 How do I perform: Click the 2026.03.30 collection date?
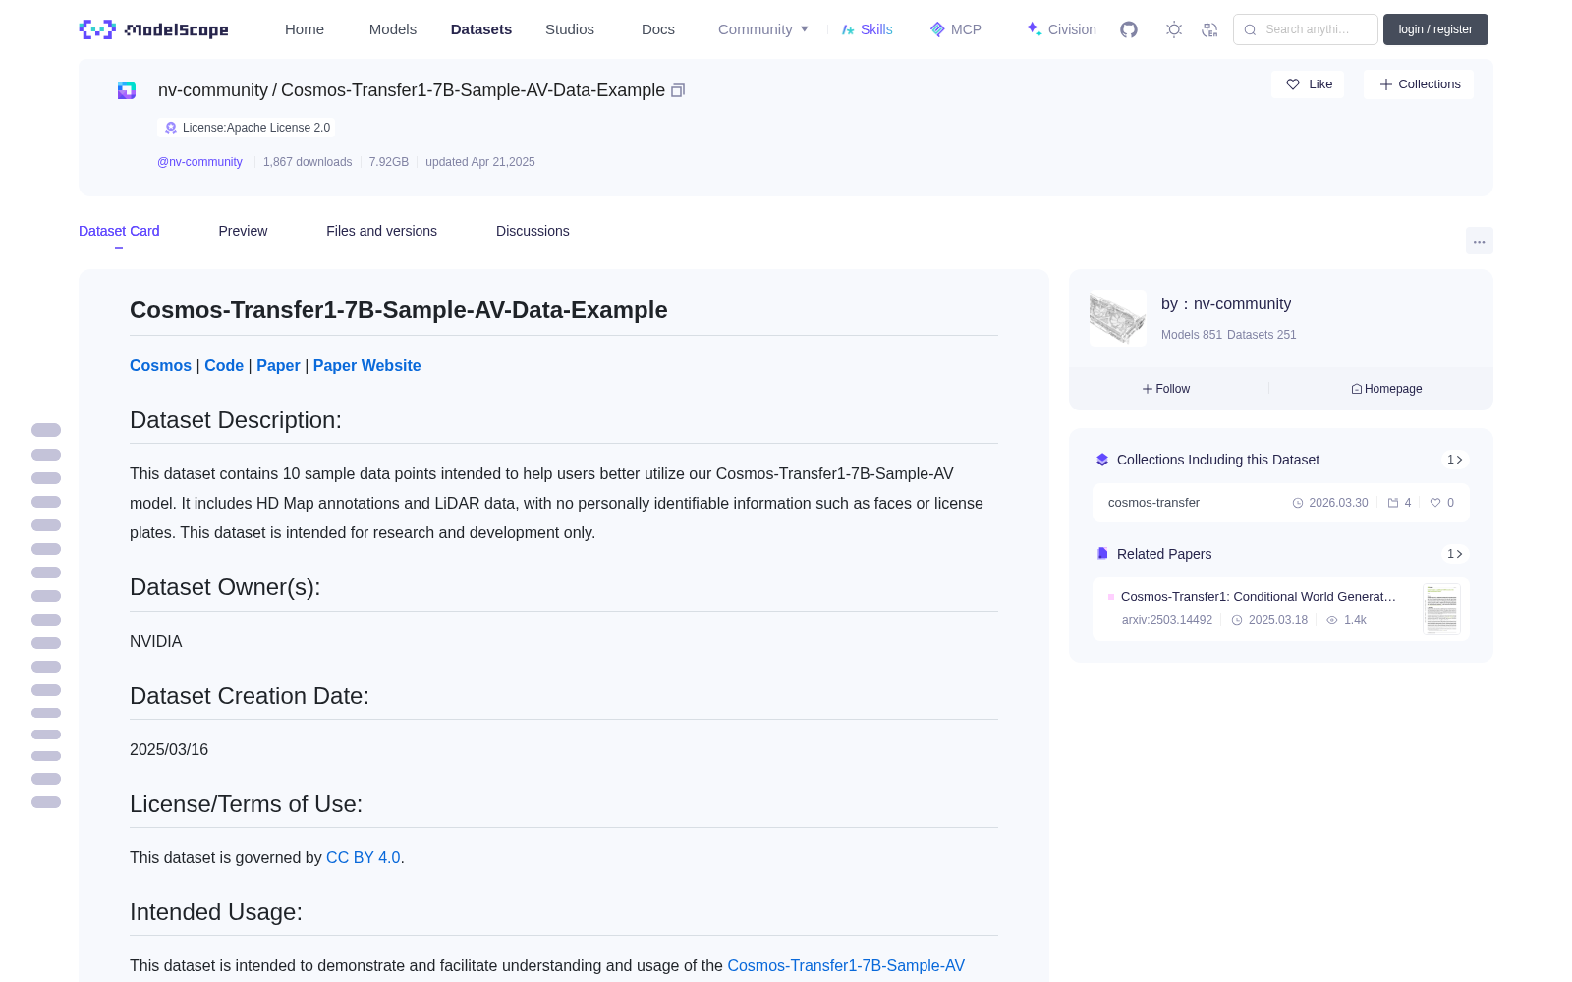[x=1338, y=503]
